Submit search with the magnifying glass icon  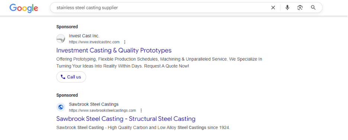(313, 8)
